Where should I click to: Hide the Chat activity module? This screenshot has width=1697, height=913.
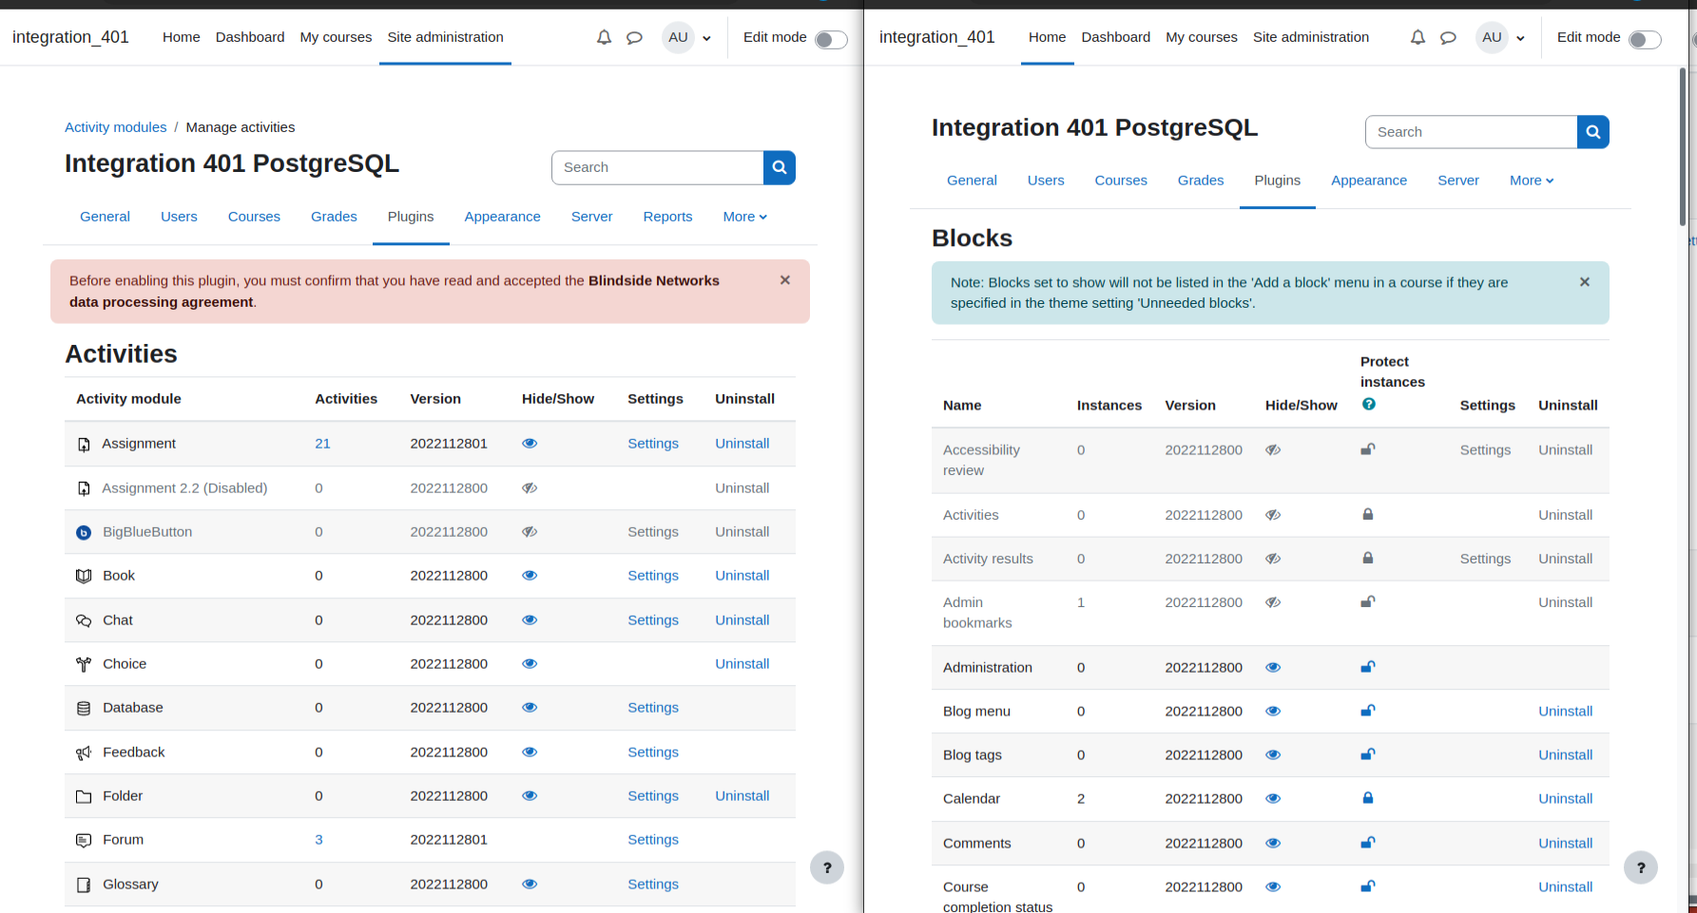coord(530,619)
